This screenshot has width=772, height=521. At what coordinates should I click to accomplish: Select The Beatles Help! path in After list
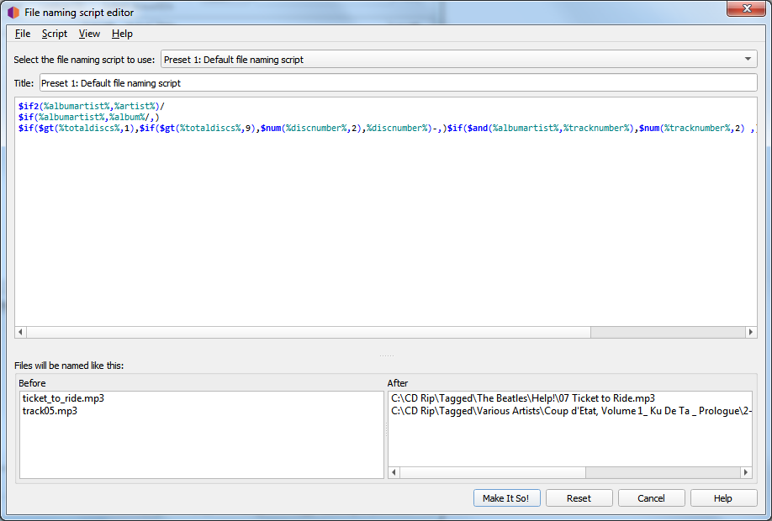pos(523,398)
